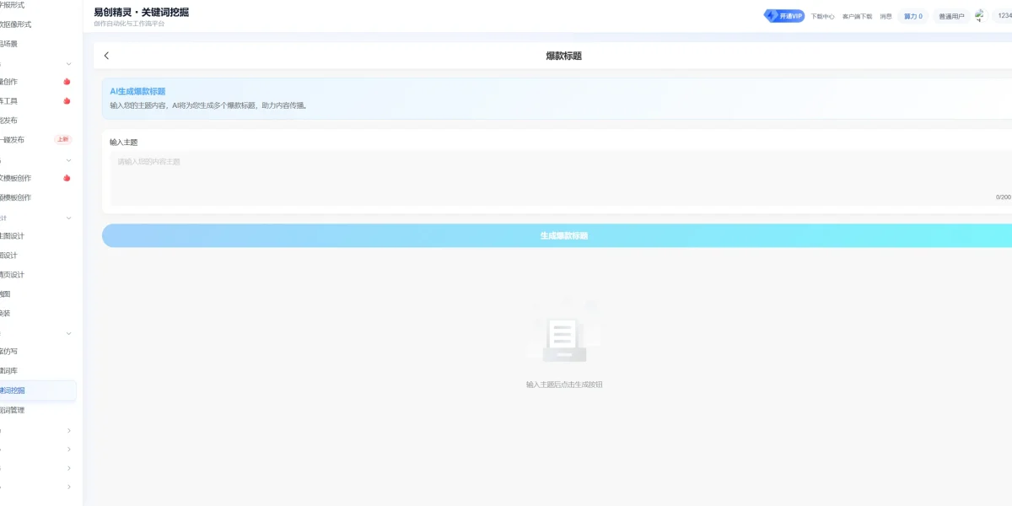The height and width of the screenshot is (506, 1012).
Task: Collapse the sidebar group above 量创作
Action: click(x=69, y=63)
